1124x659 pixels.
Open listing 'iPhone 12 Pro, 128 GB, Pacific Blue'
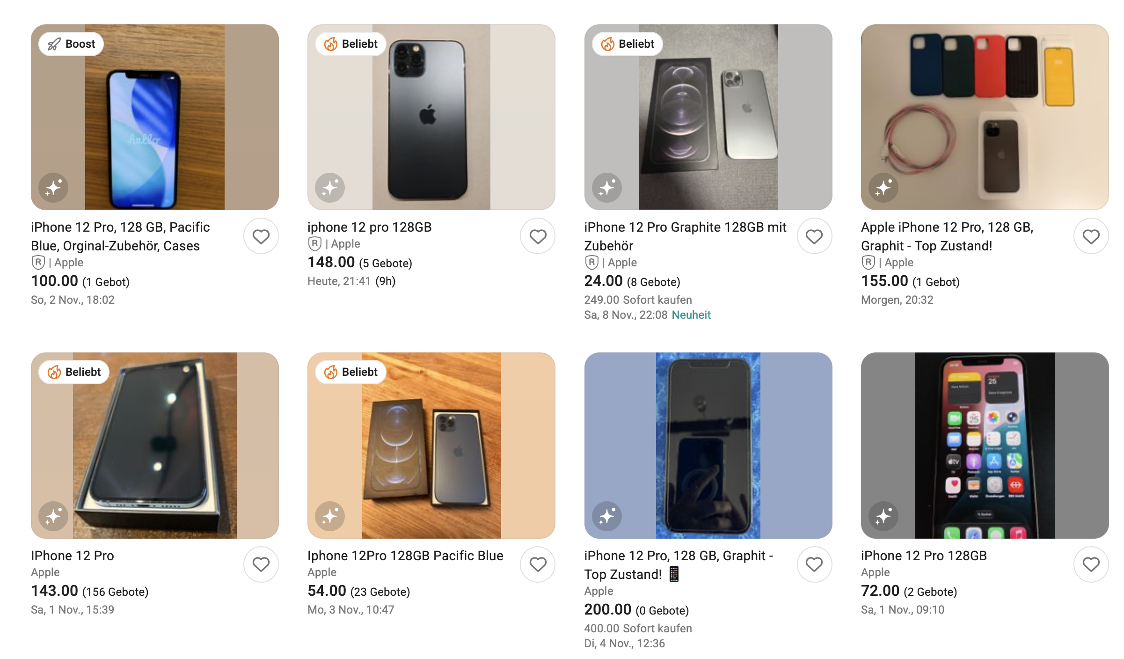coord(120,236)
